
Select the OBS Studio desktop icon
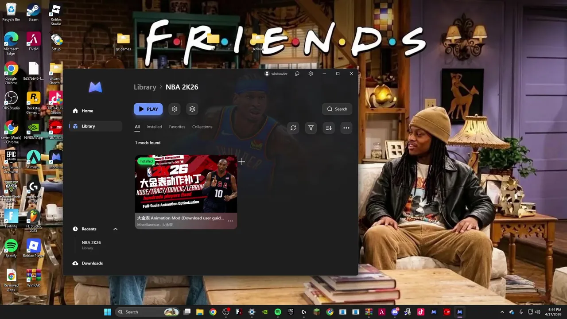tap(11, 101)
